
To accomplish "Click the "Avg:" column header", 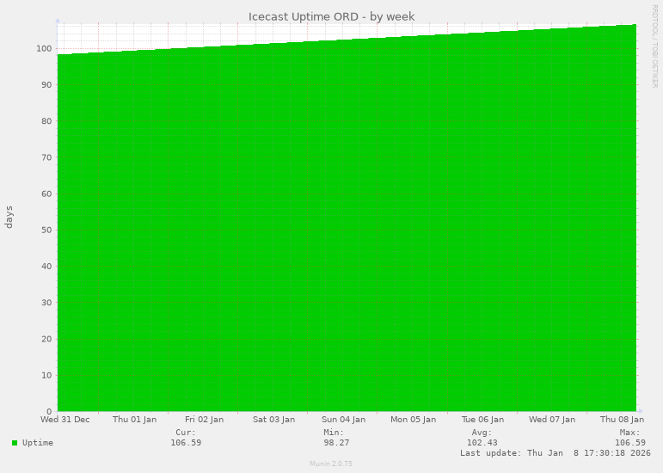I will click(482, 433).
